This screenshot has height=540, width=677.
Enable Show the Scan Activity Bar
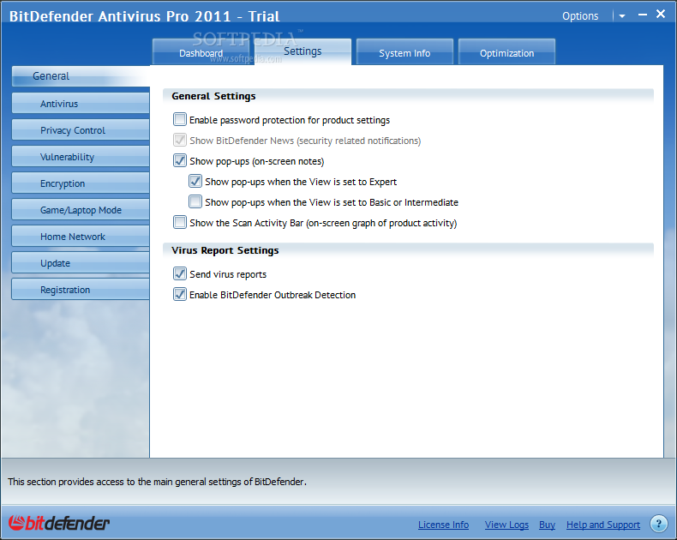click(x=180, y=223)
